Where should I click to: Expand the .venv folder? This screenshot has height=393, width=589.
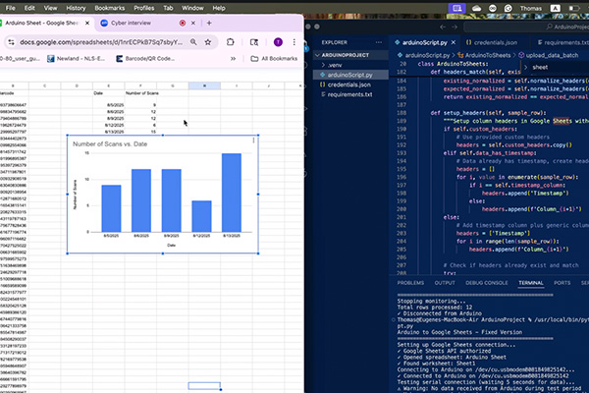335,65
